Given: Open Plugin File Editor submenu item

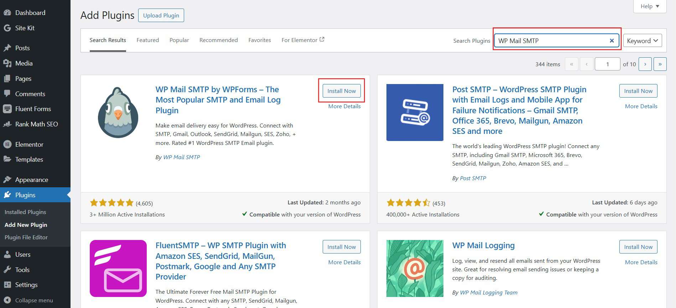Looking at the screenshot, I should pyautogui.click(x=26, y=237).
